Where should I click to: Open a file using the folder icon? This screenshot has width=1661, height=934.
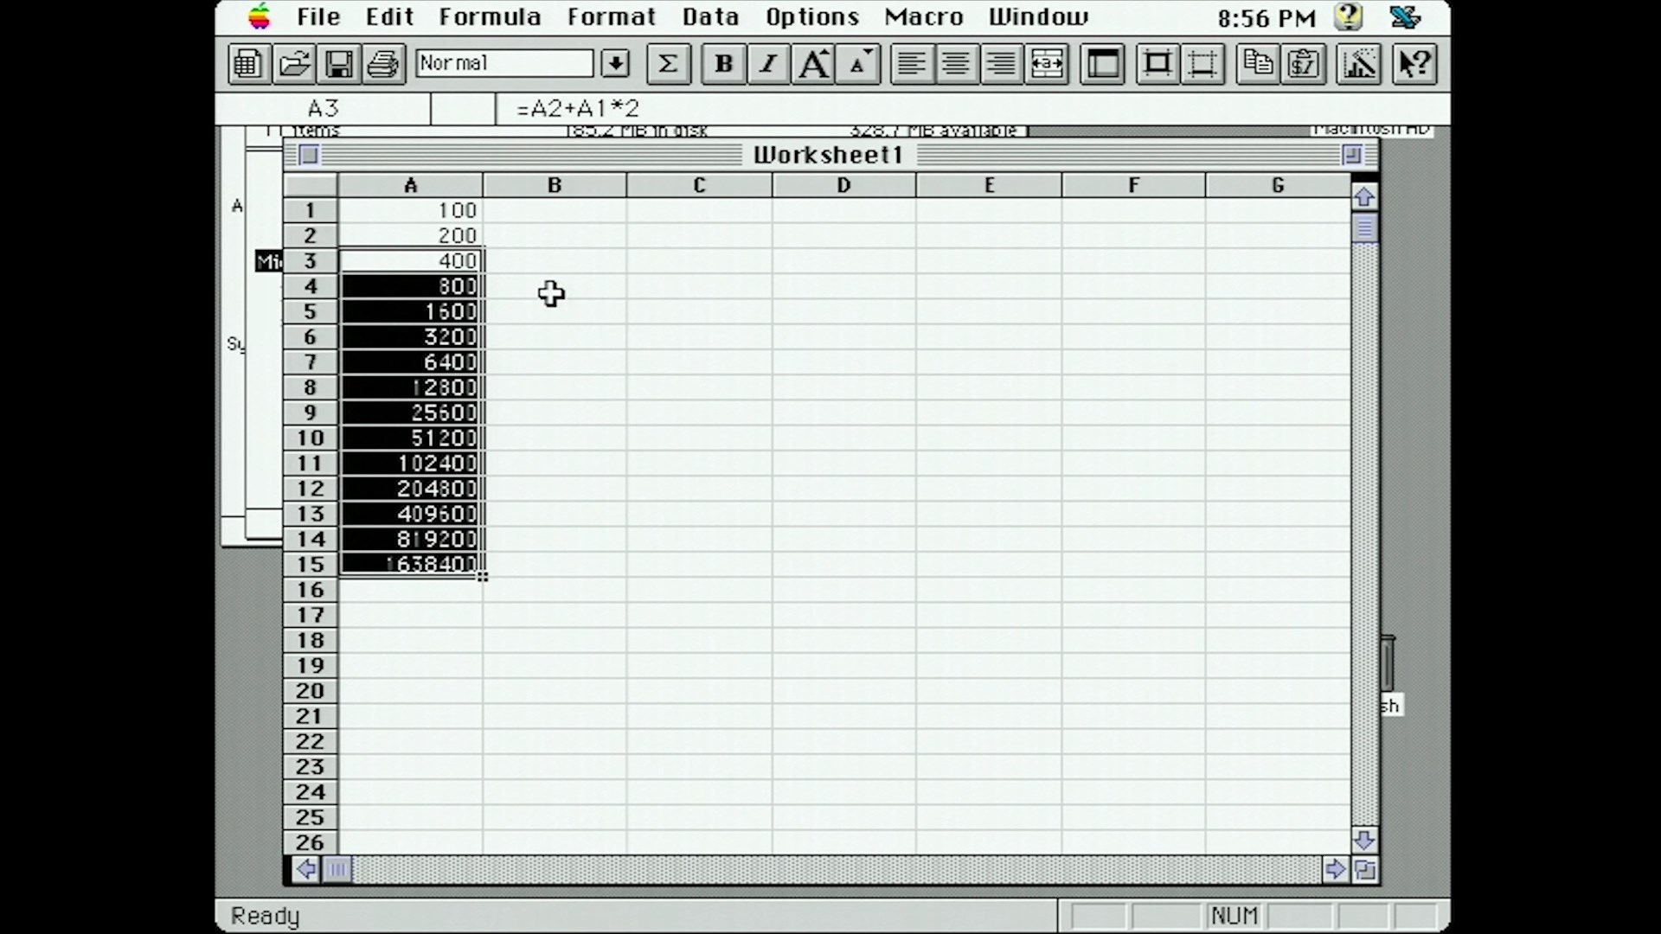tap(293, 64)
